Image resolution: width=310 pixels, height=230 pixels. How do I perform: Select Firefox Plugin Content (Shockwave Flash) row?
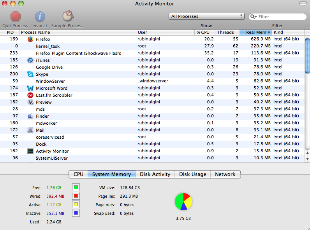tap(152, 53)
